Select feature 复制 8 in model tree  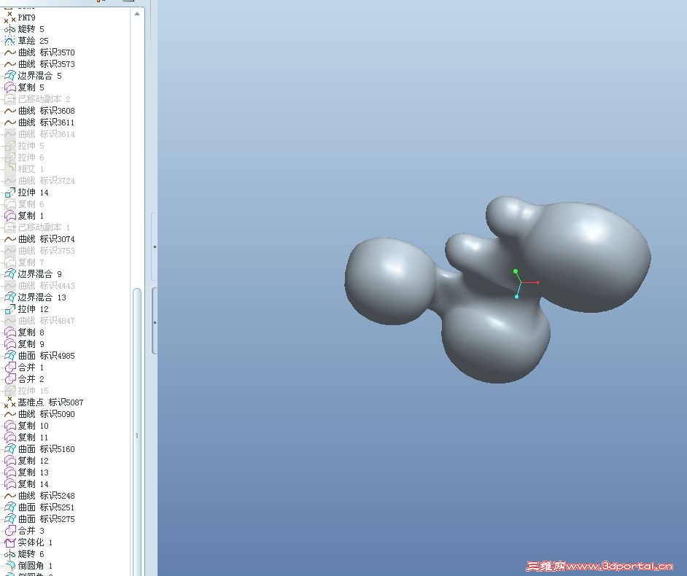point(31,332)
